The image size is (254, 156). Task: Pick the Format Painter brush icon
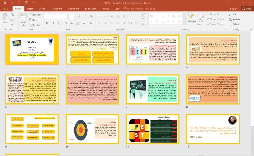12,25
